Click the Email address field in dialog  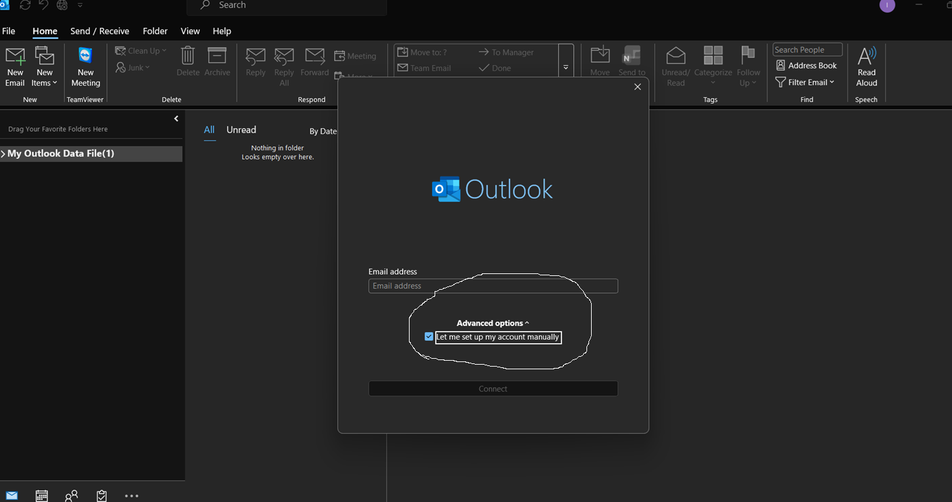[493, 286]
